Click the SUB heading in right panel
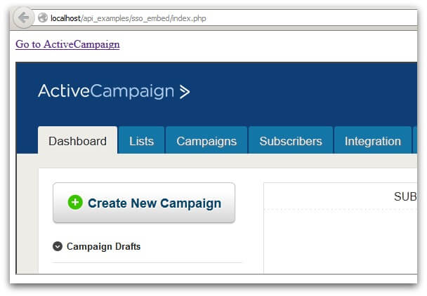This screenshot has width=427, height=296. pos(405,196)
